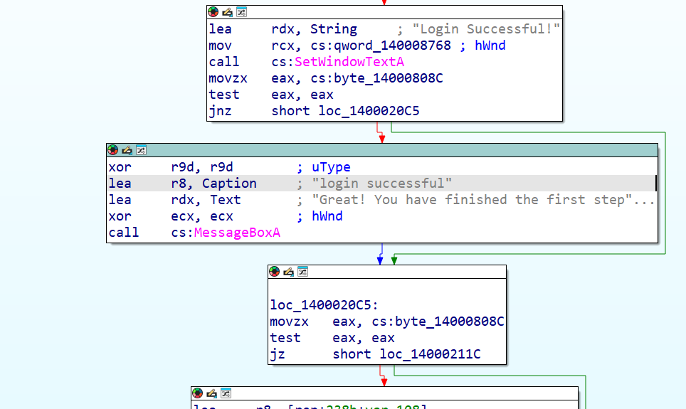
Task: Click the group icon on bottom node
Action: click(x=226, y=393)
